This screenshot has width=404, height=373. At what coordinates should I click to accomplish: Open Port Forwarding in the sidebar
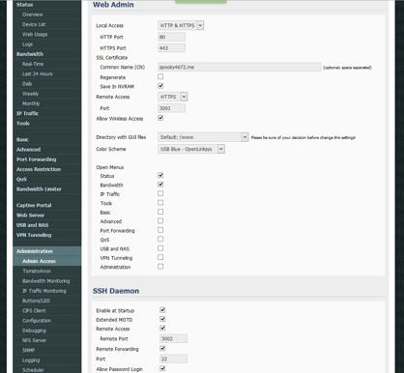coord(37,159)
